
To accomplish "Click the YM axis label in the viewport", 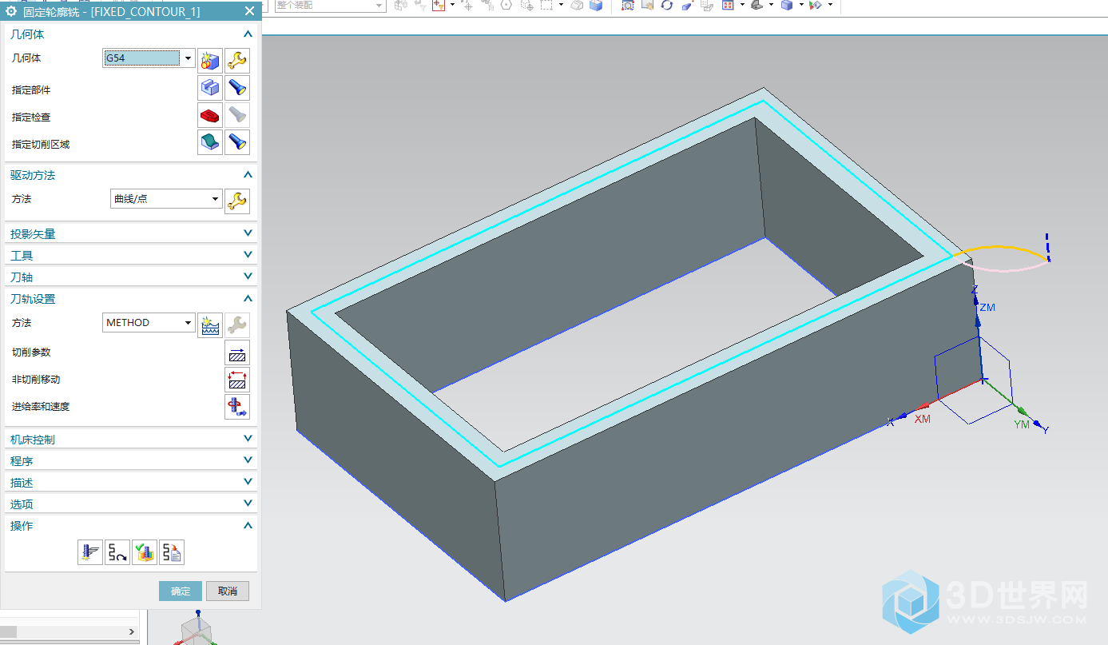I will tap(1022, 424).
